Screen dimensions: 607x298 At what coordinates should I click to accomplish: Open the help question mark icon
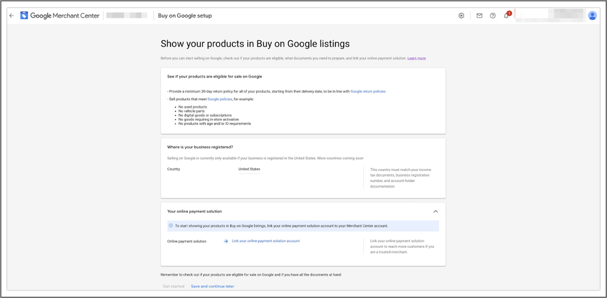point(492,16)
